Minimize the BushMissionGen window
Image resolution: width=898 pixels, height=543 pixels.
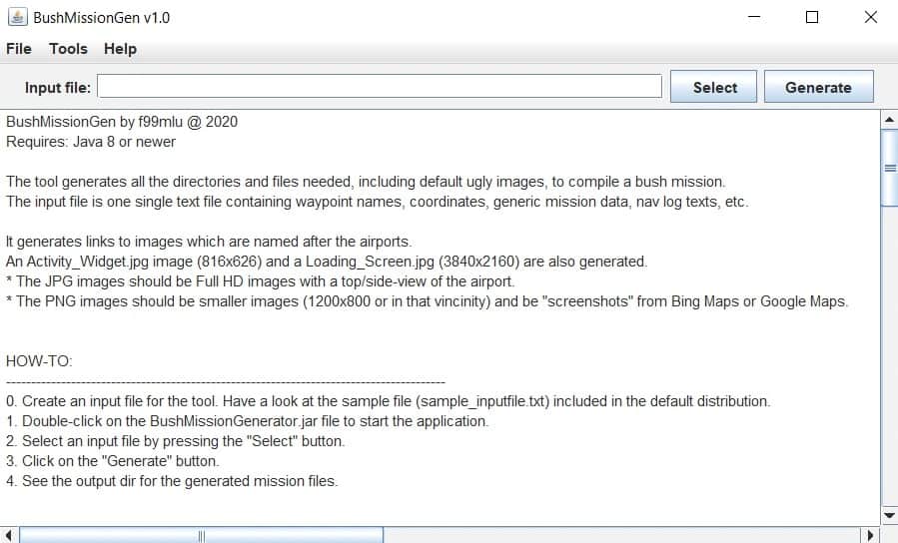pos(754,17)
